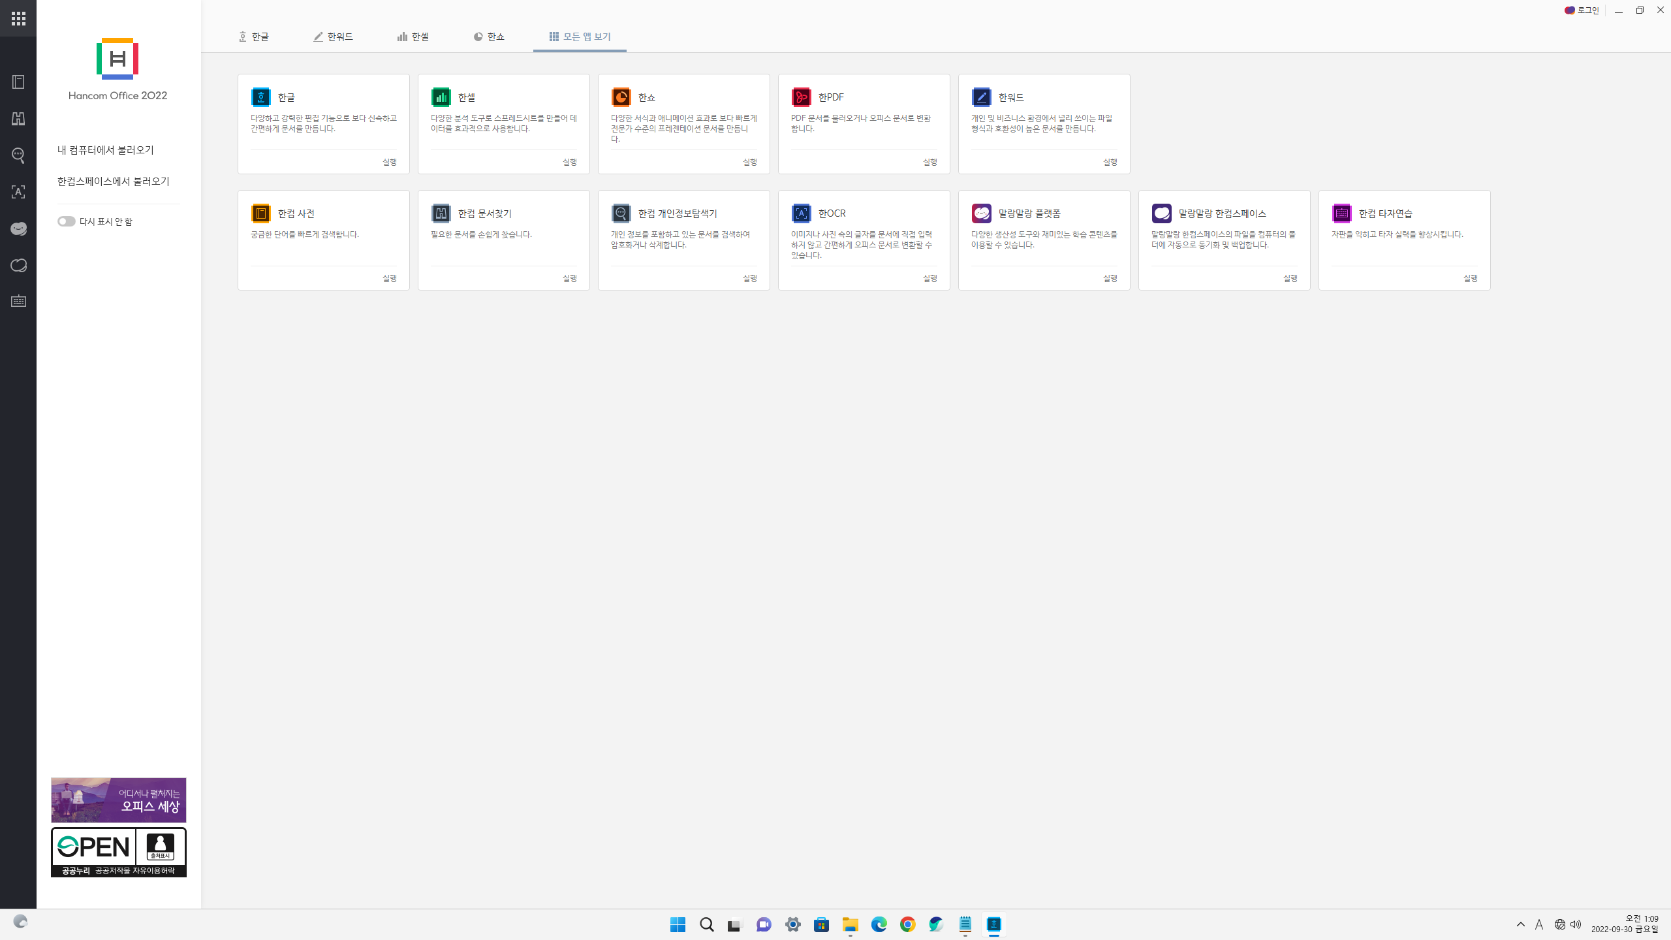Open the personal info search sidebar icon

coord(18,155)
